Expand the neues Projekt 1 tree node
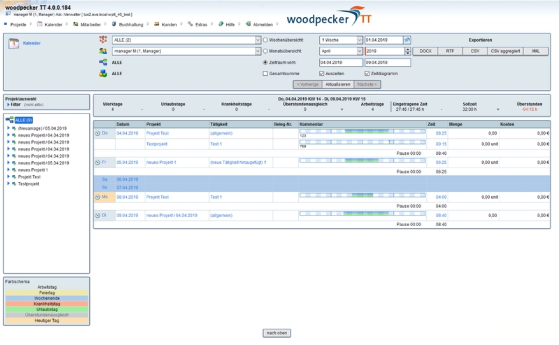The image size is (559, 345). (9, 170)
